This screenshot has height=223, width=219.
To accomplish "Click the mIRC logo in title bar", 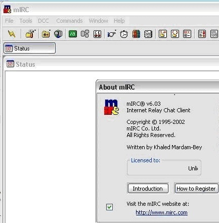I will [8, 10].
